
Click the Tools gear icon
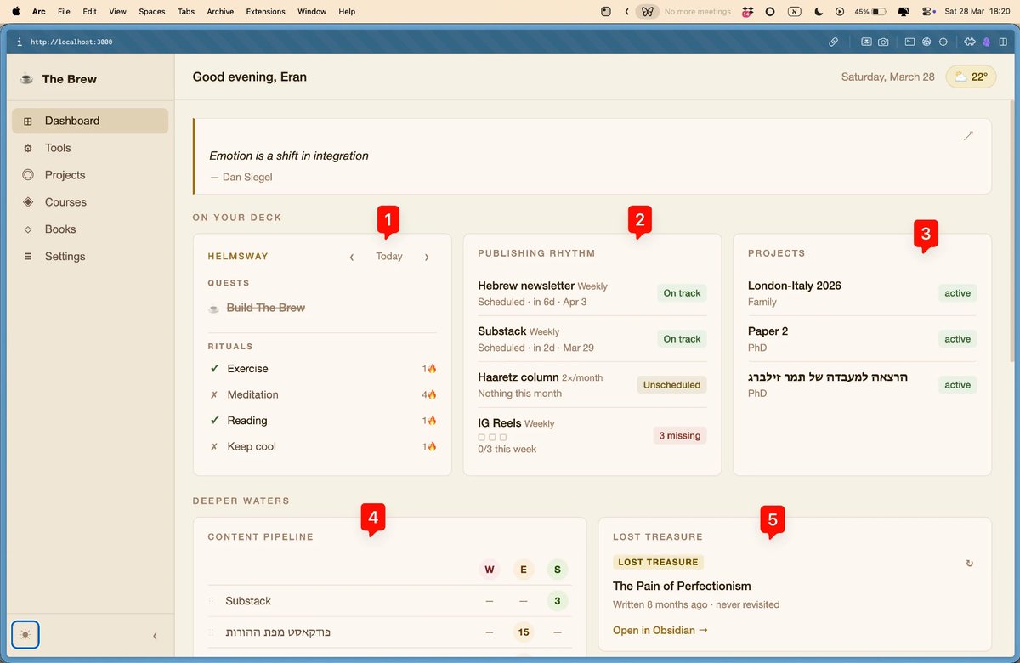[x=28, y=149]
